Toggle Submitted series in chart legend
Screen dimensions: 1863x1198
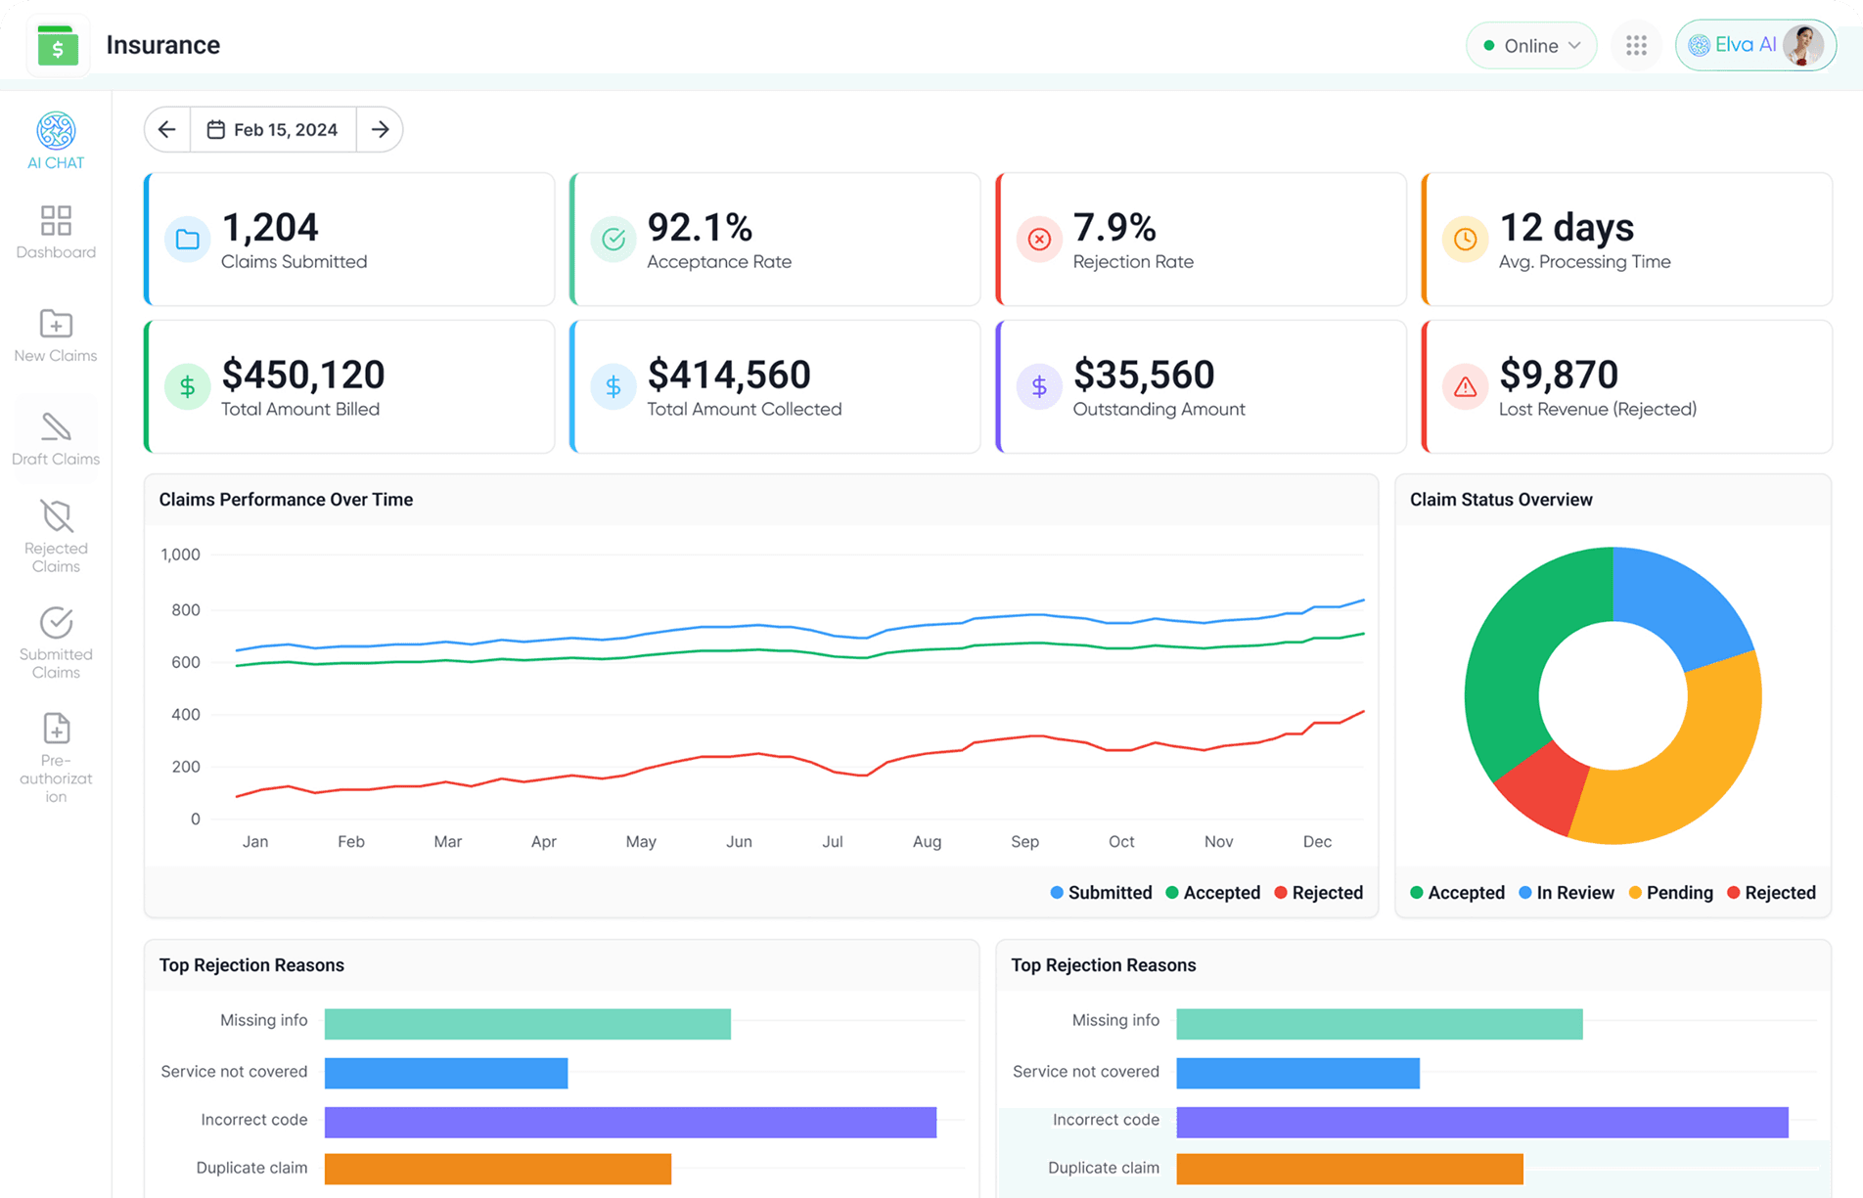tap(1101, 893)
